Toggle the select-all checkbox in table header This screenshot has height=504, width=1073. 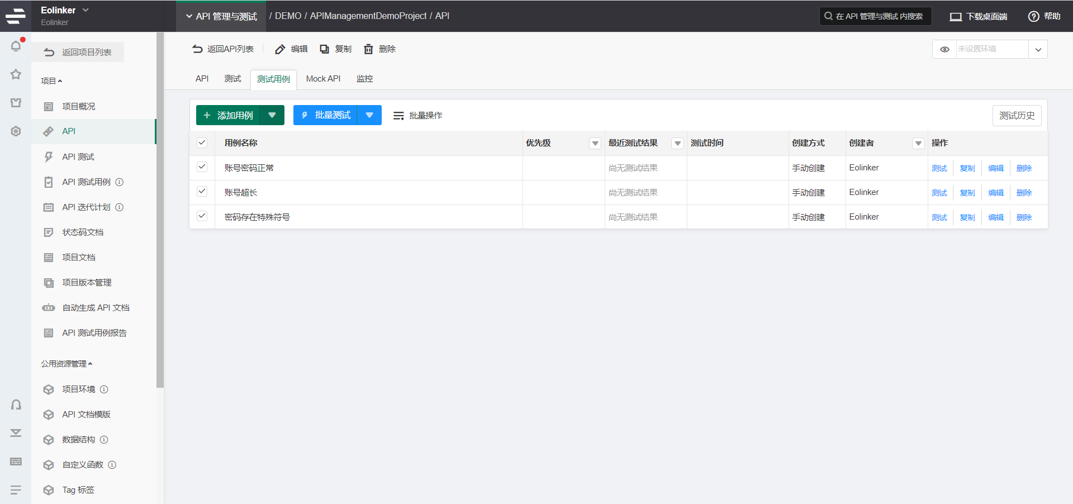click(x=202, y=142)
